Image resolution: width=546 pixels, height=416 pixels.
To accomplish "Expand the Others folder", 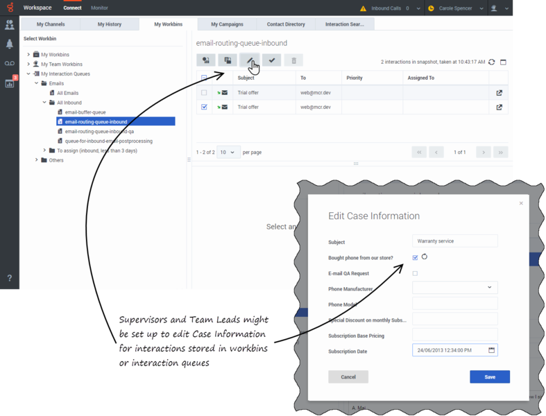I will coord(37,159).
